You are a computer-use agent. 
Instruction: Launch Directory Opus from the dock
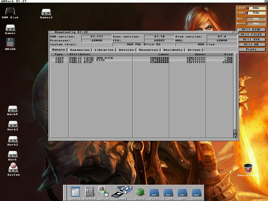90,193
